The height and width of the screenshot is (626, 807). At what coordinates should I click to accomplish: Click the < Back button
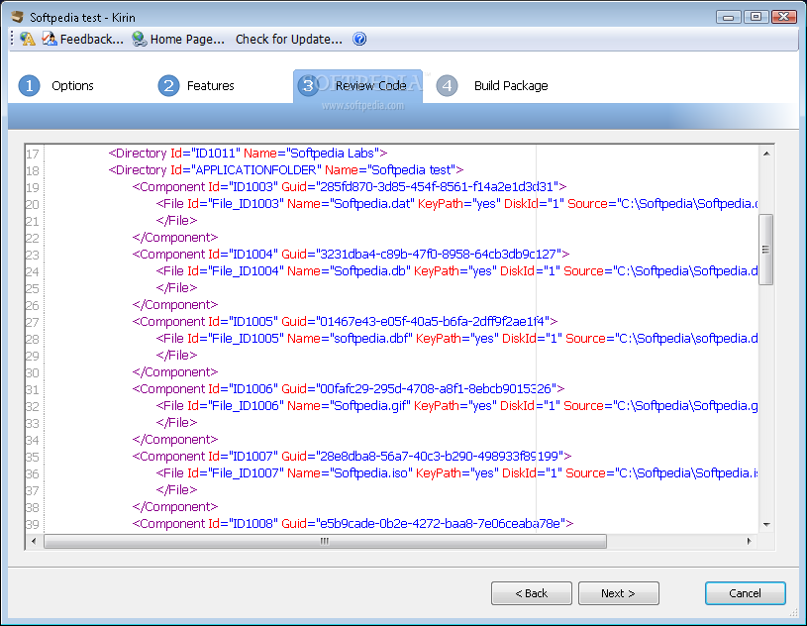pyautogui.click(x=532, y=593)
